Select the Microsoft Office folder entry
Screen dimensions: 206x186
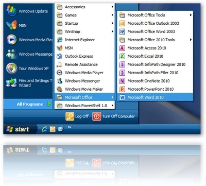coord(84,97)
